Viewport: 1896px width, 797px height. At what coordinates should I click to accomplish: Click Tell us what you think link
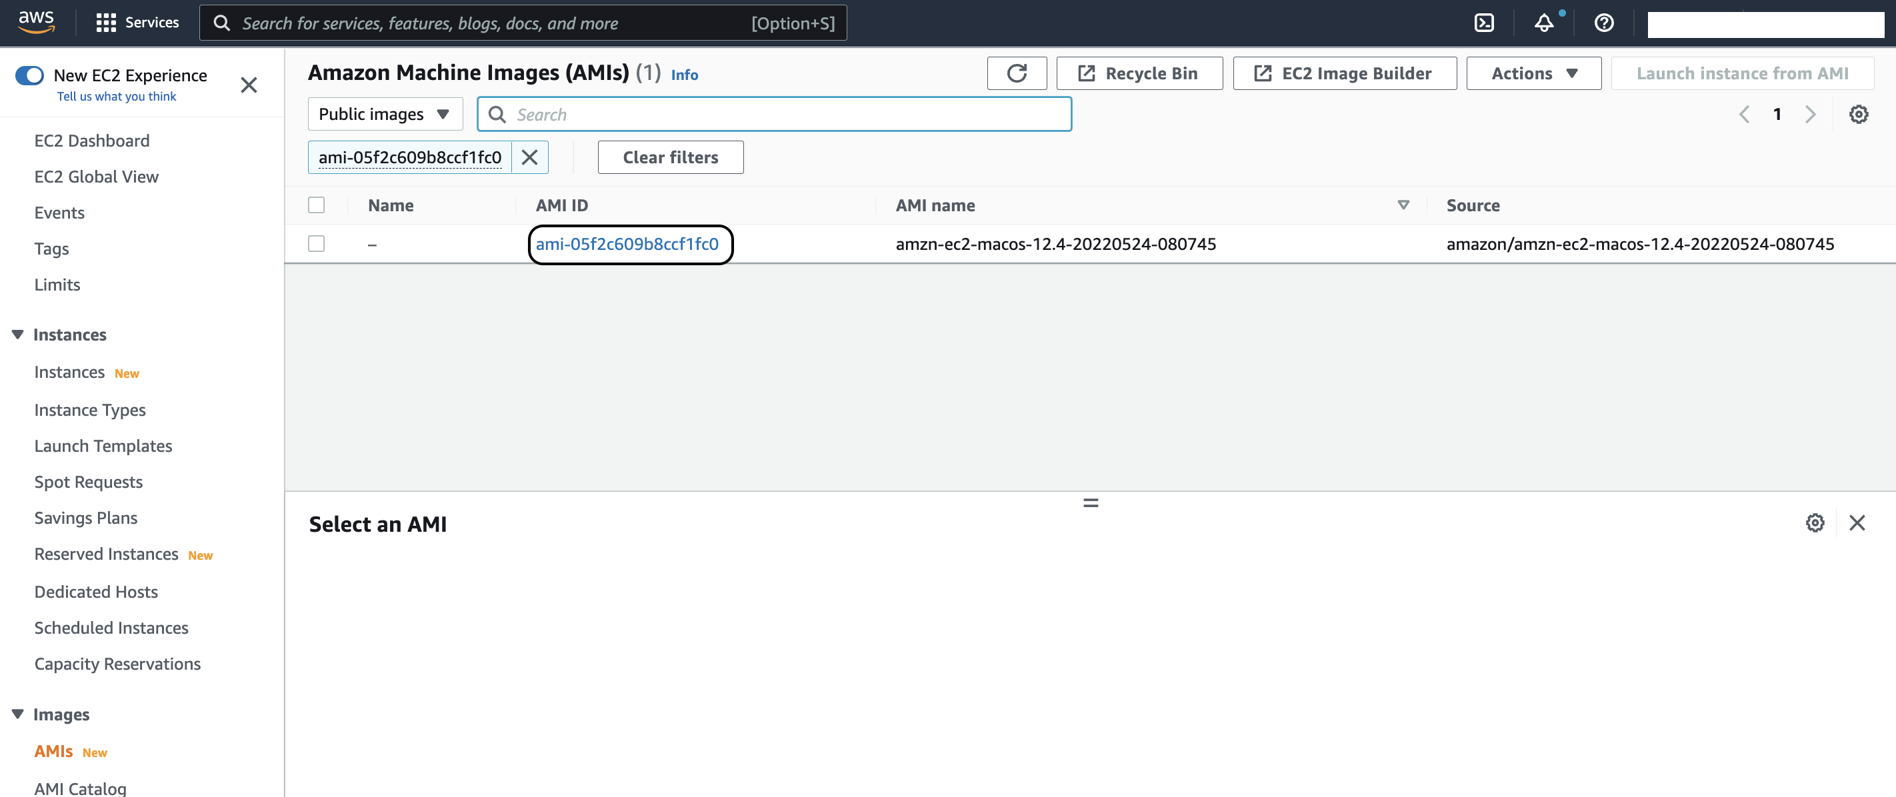click(117, 96)
